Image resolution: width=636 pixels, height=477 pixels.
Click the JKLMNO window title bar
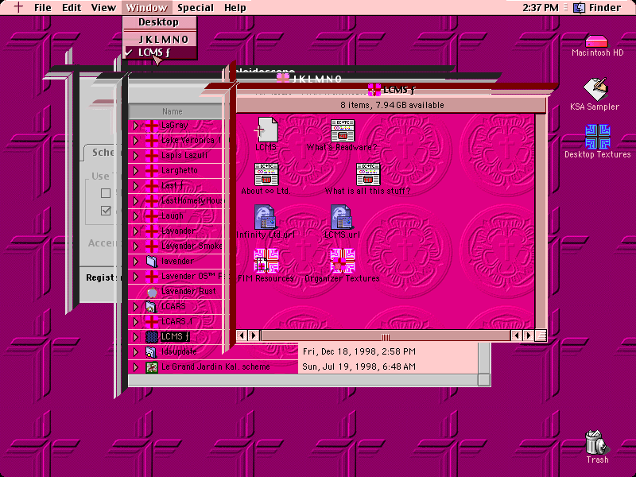316,79
